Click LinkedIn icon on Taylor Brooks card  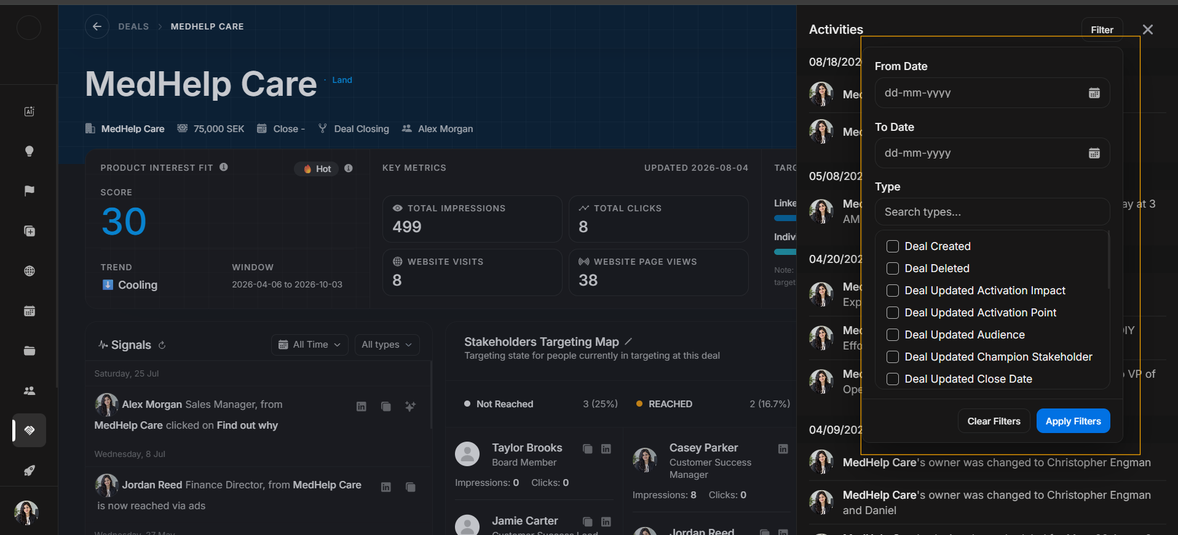[606, 449]
